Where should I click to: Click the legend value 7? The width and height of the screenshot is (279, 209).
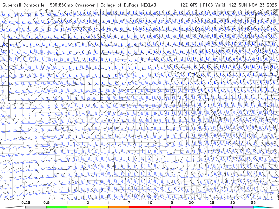(x=129, y=203)
